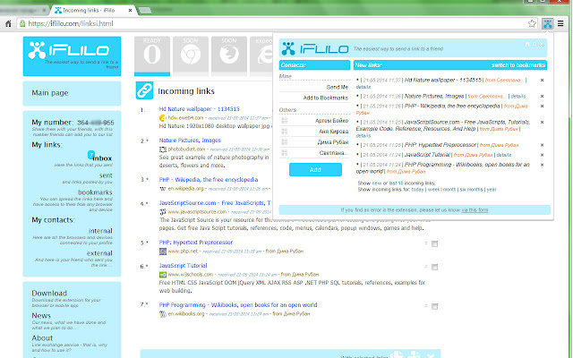Click the iFlilo logo on the website

[72, 55]
